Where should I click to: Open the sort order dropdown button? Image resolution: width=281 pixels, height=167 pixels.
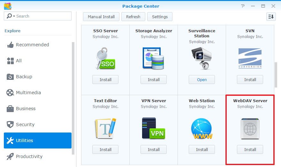click(271, 17)
